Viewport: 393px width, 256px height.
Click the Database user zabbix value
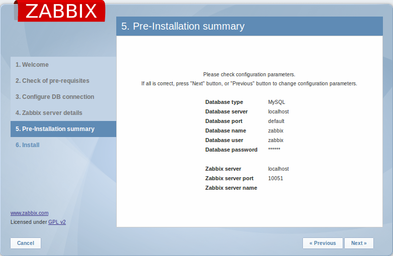coord(276,140)
